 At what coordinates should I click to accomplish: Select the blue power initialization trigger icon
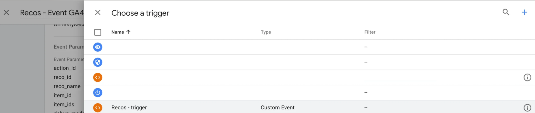pos(98,92)
